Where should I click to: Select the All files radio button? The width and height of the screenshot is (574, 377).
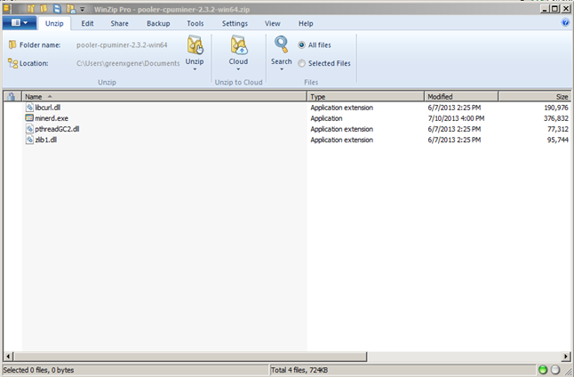tap(301, 45)
